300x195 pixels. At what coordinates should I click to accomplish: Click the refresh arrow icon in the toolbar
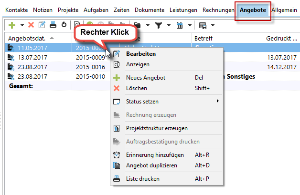click(63, 25)
